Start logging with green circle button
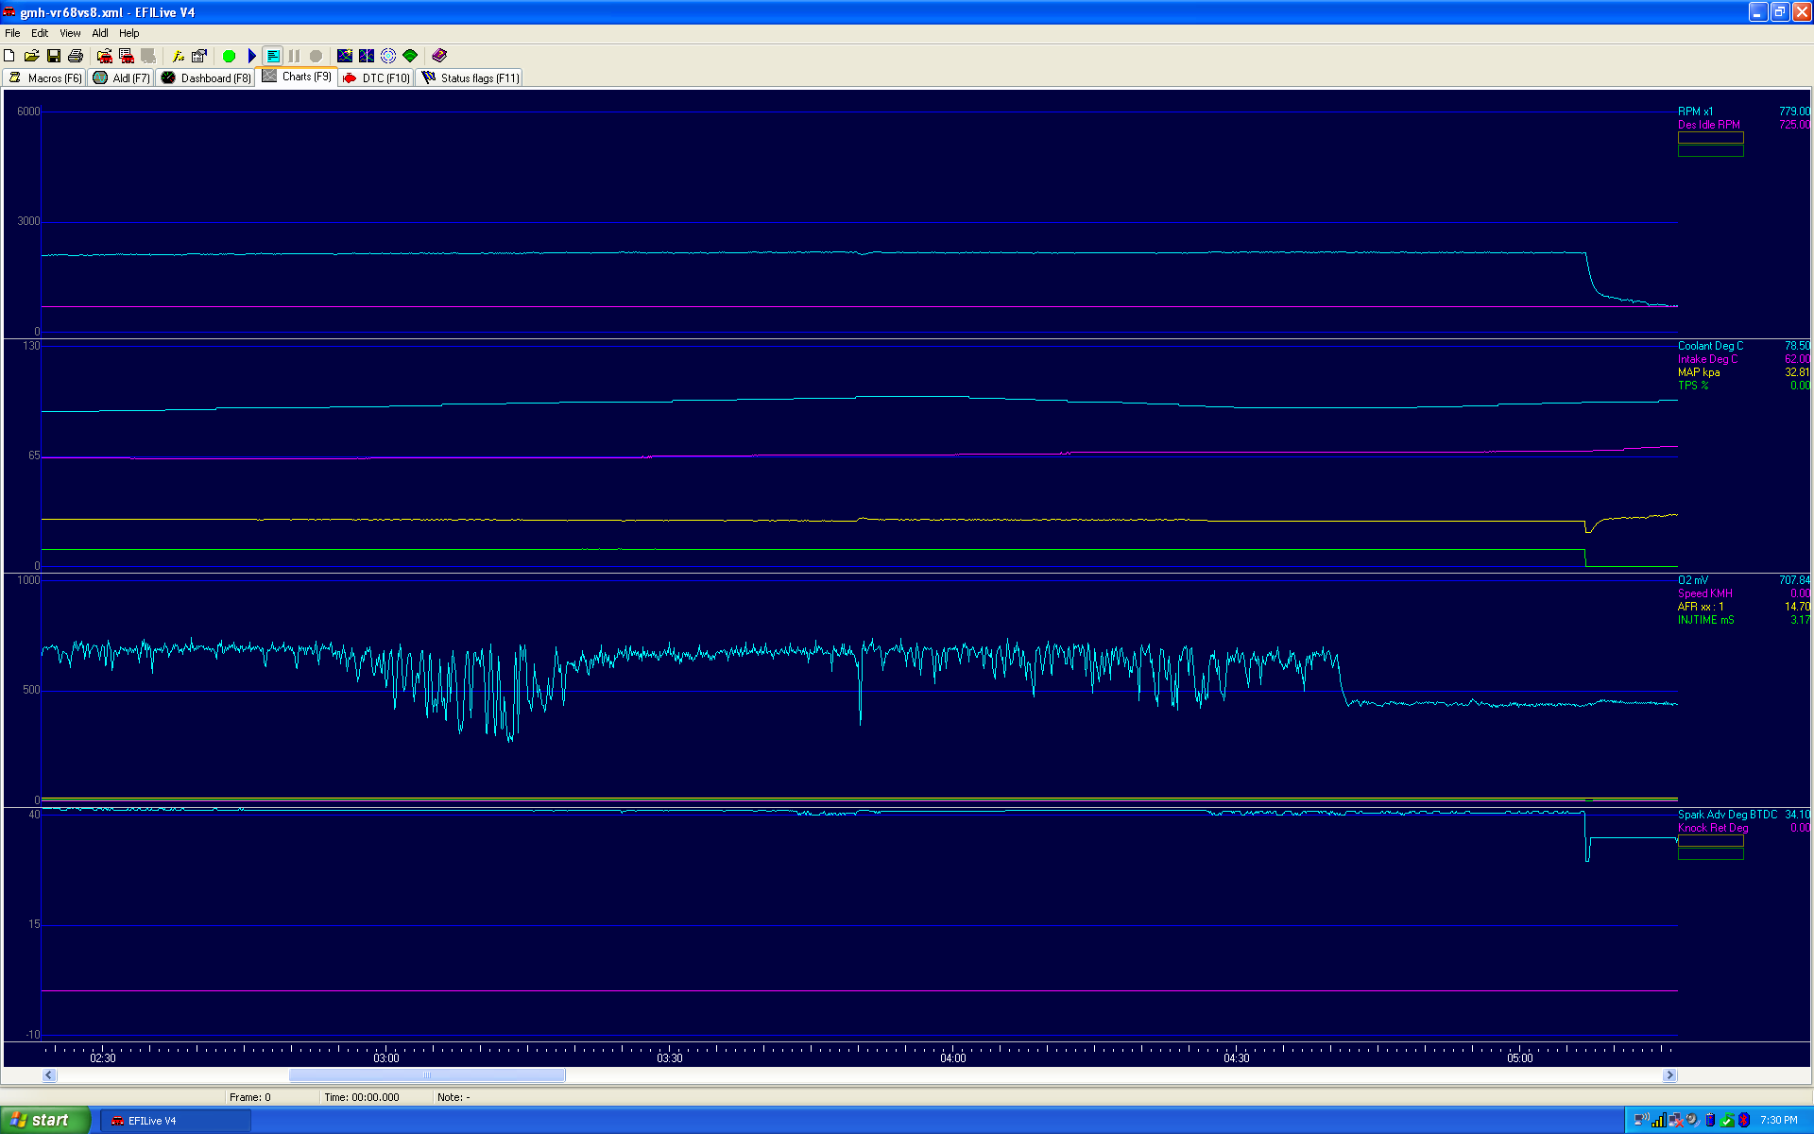Image resolution: width=1814 pixels, height=1134 pixels. click(x=229, y=56)
